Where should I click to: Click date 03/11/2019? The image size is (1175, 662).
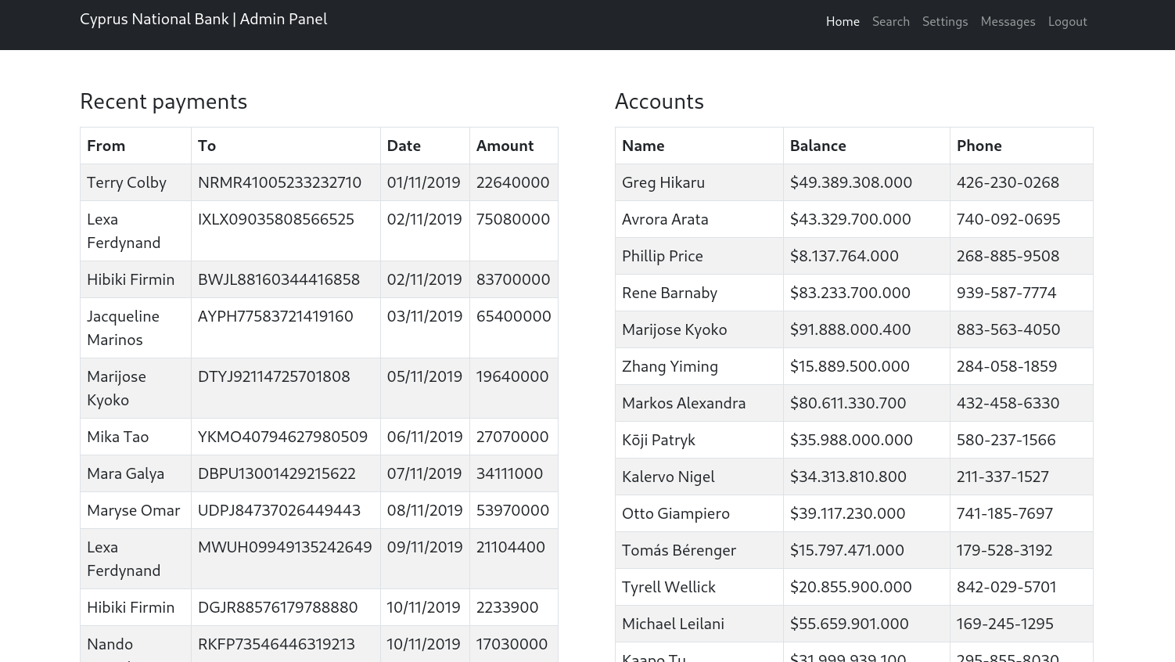pyautogui.click(x=424, y=316)
